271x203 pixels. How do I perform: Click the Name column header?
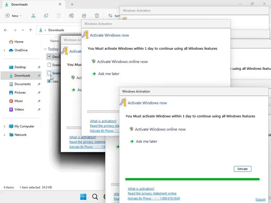pos(55,41)
